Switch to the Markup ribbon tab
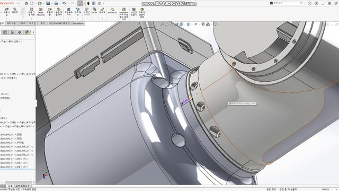Screen dimensions: 339x191 pyautogui.click(x=32, y=23)
